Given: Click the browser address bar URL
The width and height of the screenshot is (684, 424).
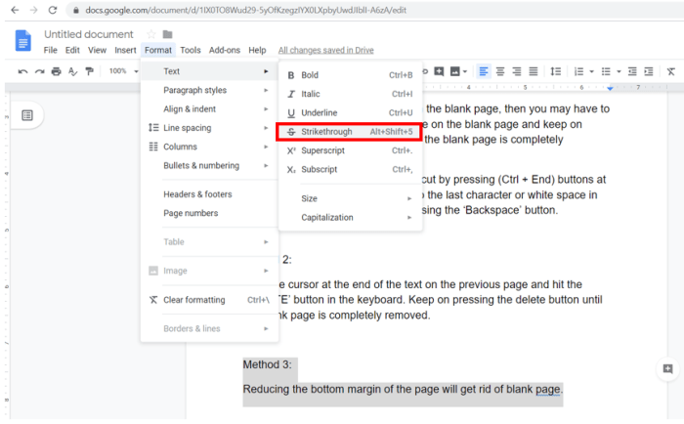Looking at the screenshot, I should tap(245, 10).
